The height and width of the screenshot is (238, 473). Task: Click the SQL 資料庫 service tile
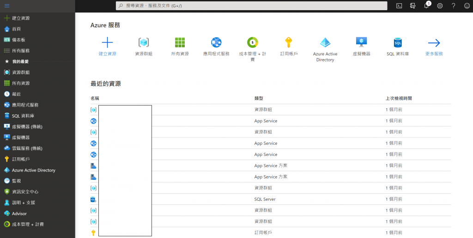[398, 47]
